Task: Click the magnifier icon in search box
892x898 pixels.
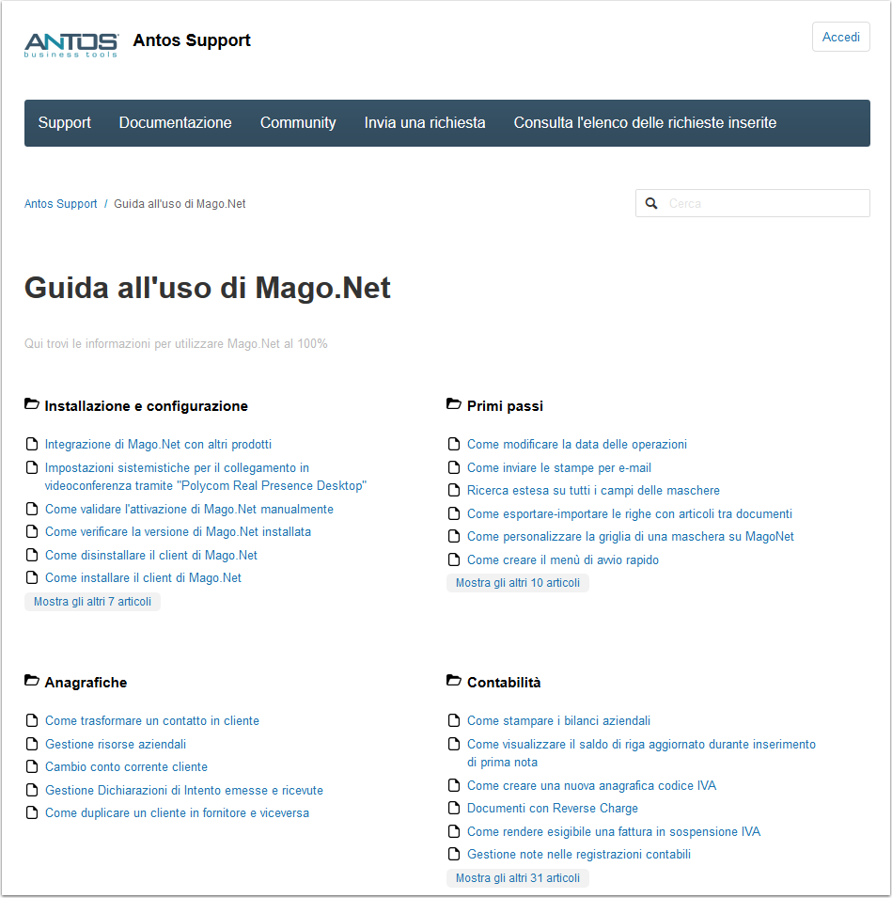Action: pos(651,203)
